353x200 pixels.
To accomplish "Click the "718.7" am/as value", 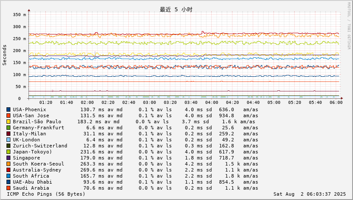I will coord(226,158).
